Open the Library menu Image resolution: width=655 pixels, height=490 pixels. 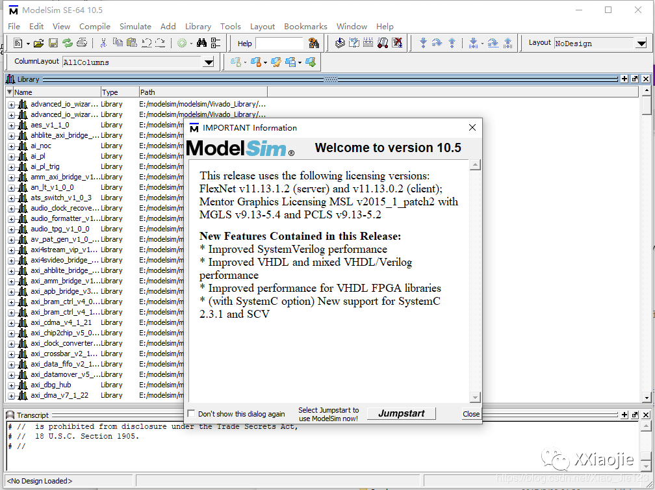click(x=198, y=26)
